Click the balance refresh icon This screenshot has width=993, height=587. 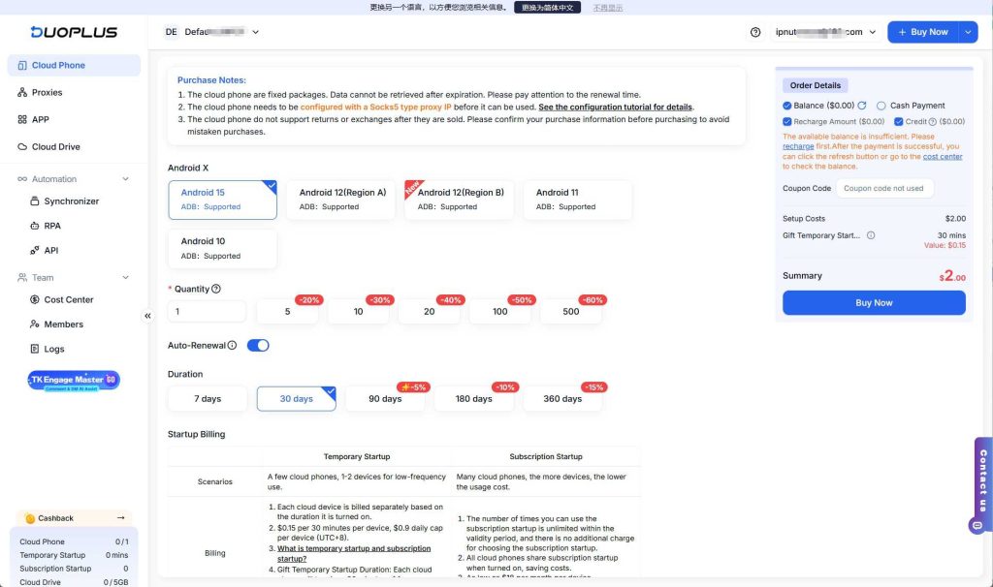point(861,106)
